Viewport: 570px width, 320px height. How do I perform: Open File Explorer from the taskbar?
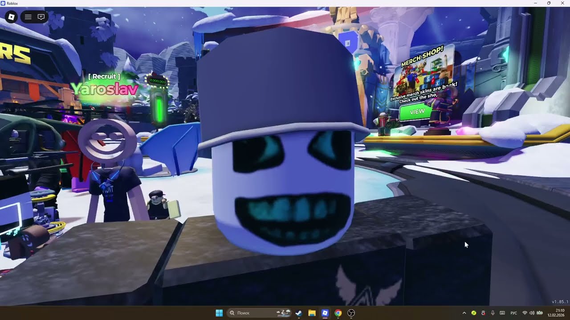(312, 313)
